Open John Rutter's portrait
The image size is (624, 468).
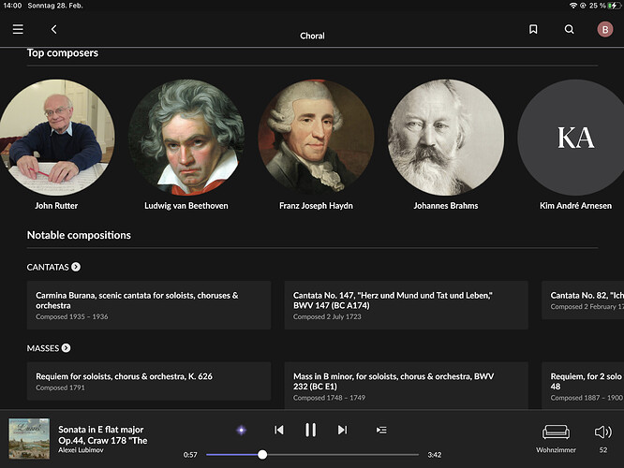click(56, 138)
